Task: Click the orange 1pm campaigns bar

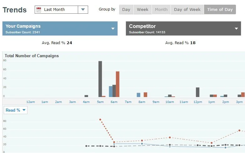Action: [215, 96]
